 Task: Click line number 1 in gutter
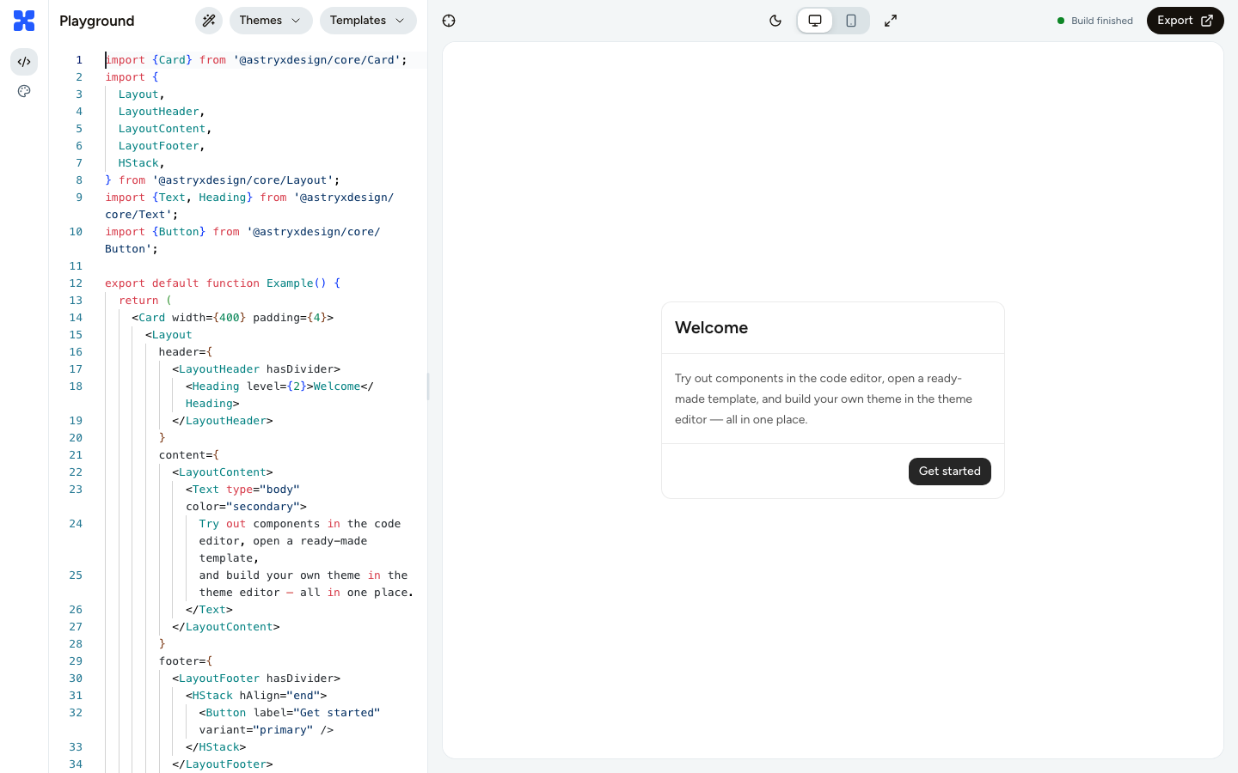79,60
